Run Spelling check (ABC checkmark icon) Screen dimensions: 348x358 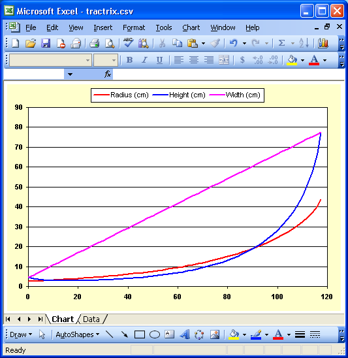pos(128,42)
